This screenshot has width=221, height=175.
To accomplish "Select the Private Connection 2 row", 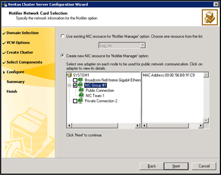I will tap(101, 101).
